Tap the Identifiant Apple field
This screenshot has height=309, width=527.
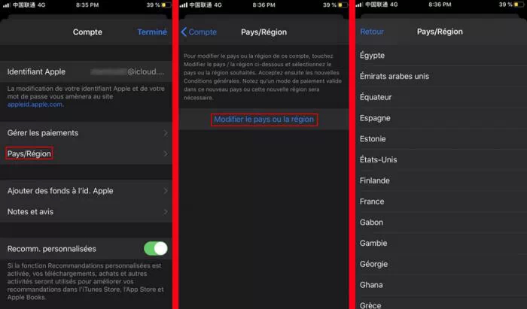86,71
